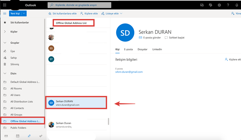Viewport: 241px width, 140px height.
Task: Select Üye under Gruplar
Action: tap(13, 51)
